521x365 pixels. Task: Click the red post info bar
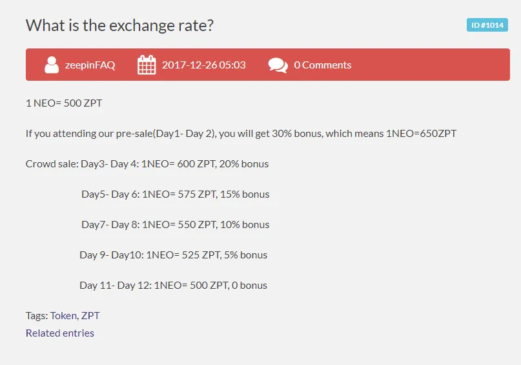click(268, 65)
